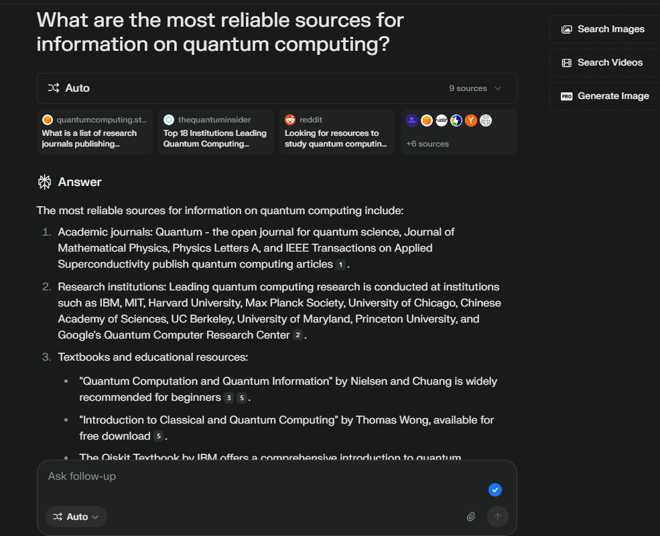Open citation 3 after recommended for beginners

pyautogui.click(x=228, y=397)
